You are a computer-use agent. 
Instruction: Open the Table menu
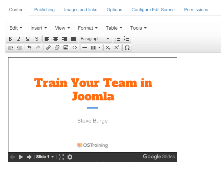coord(114,28)
